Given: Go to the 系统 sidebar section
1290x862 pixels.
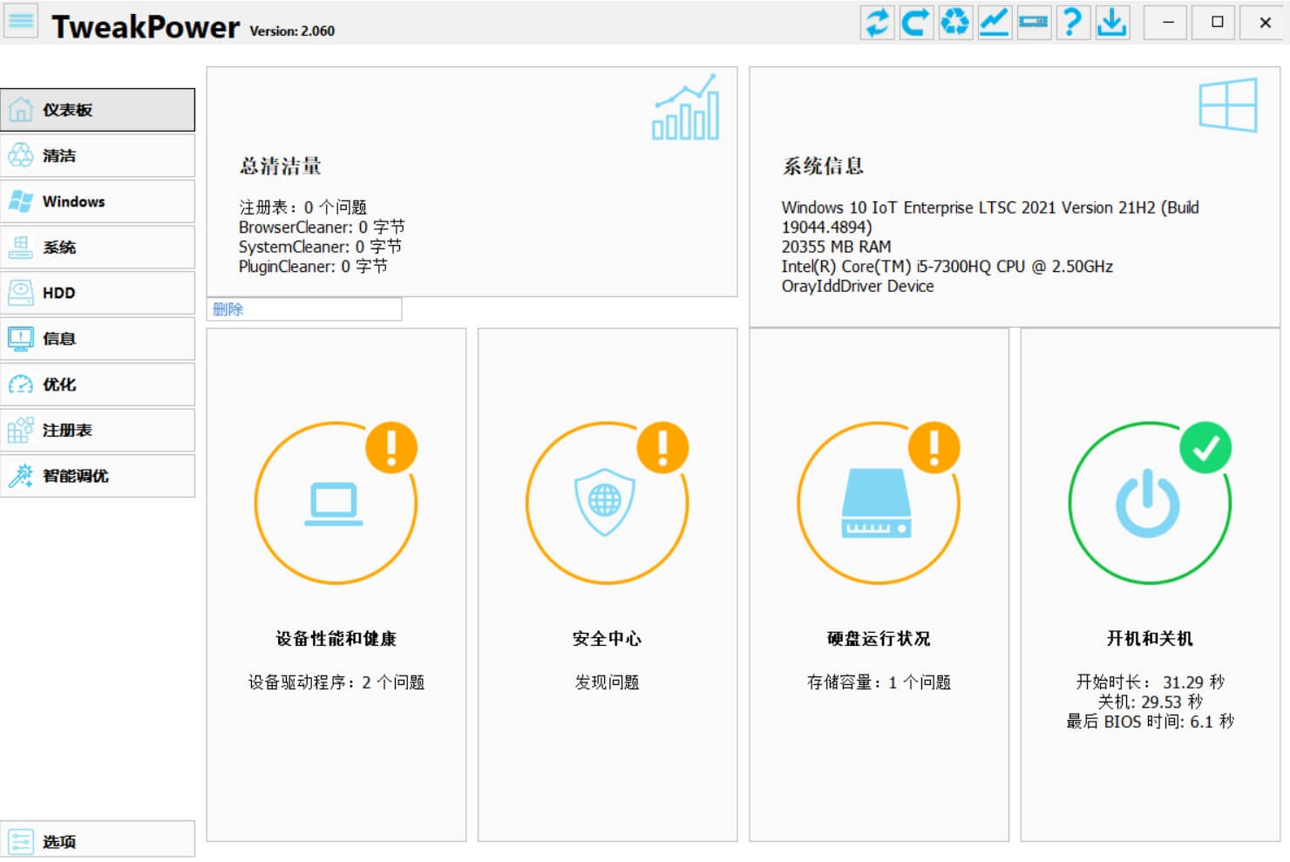Looking at the screenshot, I should [x=98, y=248].
